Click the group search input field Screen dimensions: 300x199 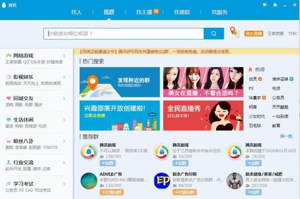click(124, 34)
